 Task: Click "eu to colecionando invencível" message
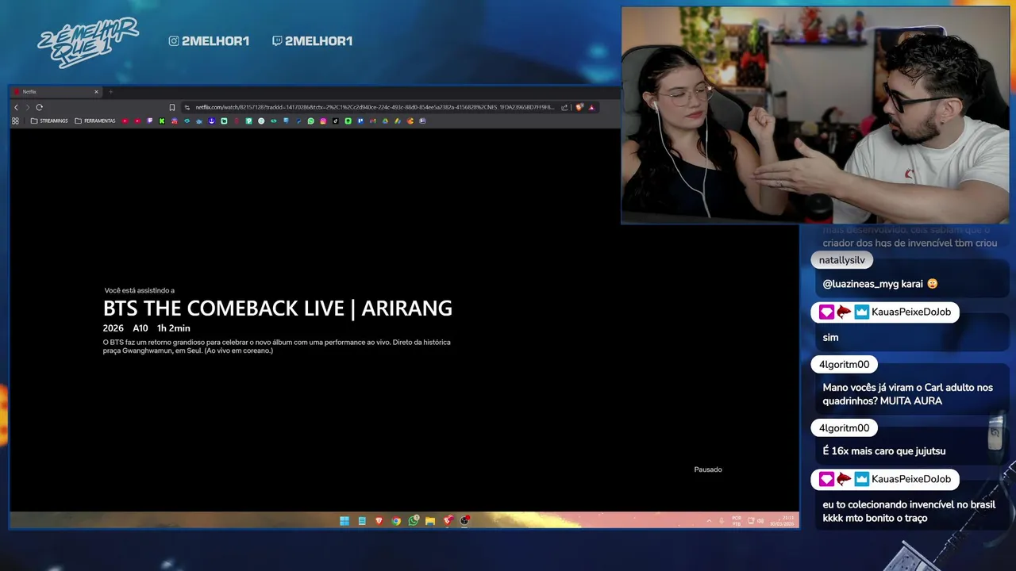click(x=909, y=512)
